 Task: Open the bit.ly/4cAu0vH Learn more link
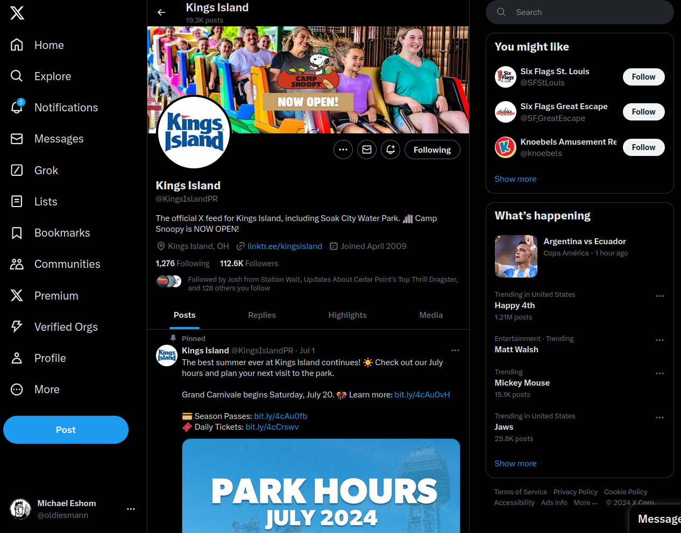(422, 395)
